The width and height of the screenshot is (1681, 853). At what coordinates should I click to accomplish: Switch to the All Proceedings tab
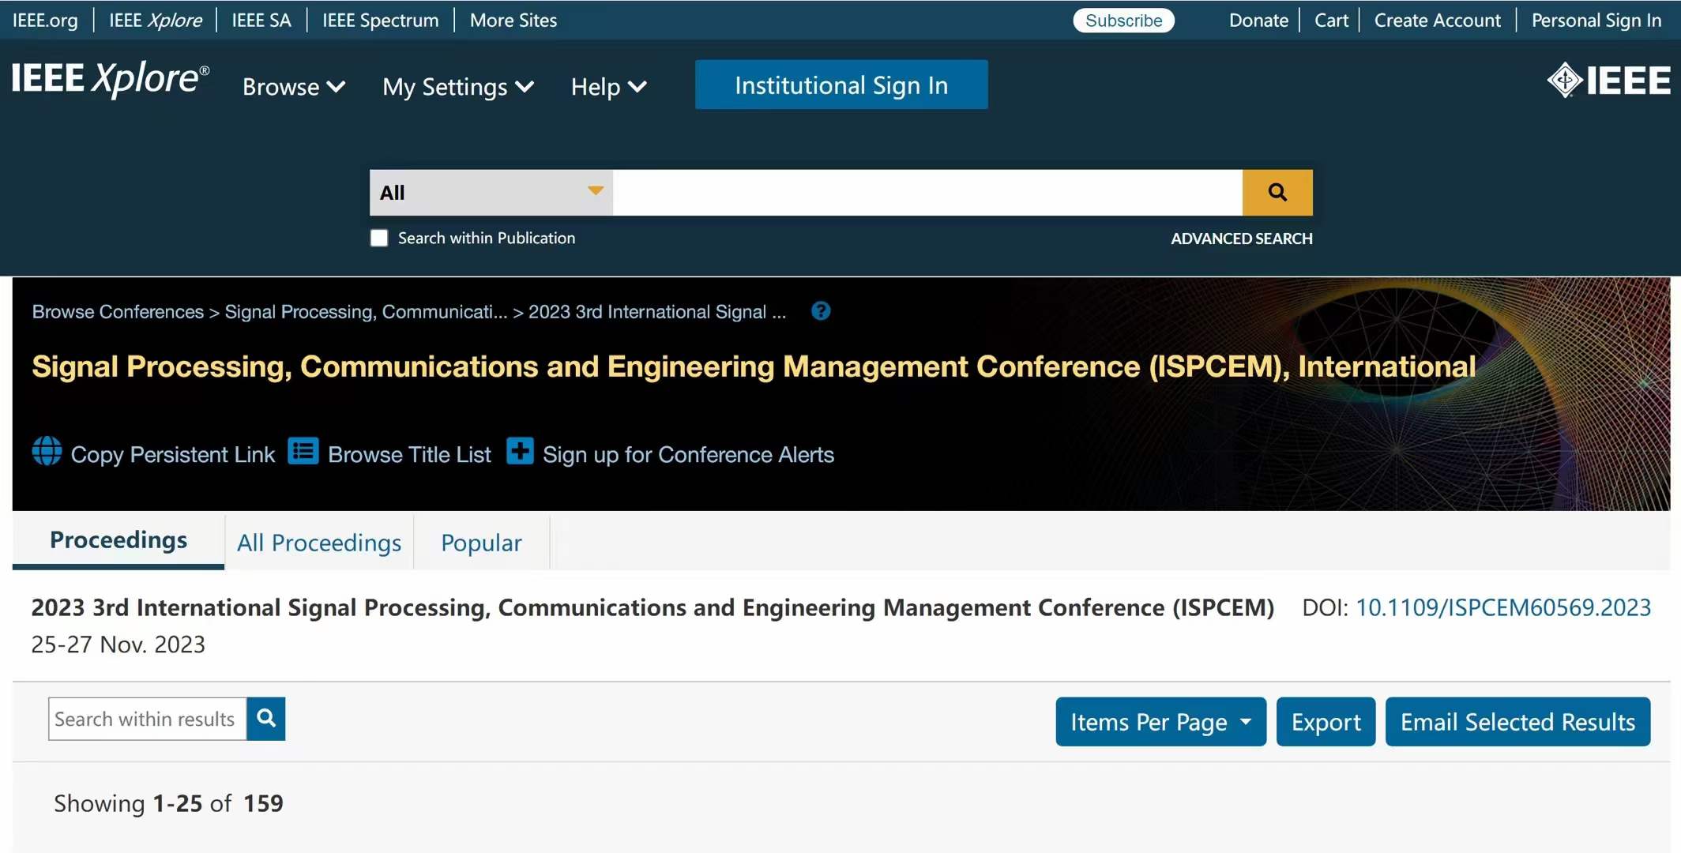pos(319,543)
